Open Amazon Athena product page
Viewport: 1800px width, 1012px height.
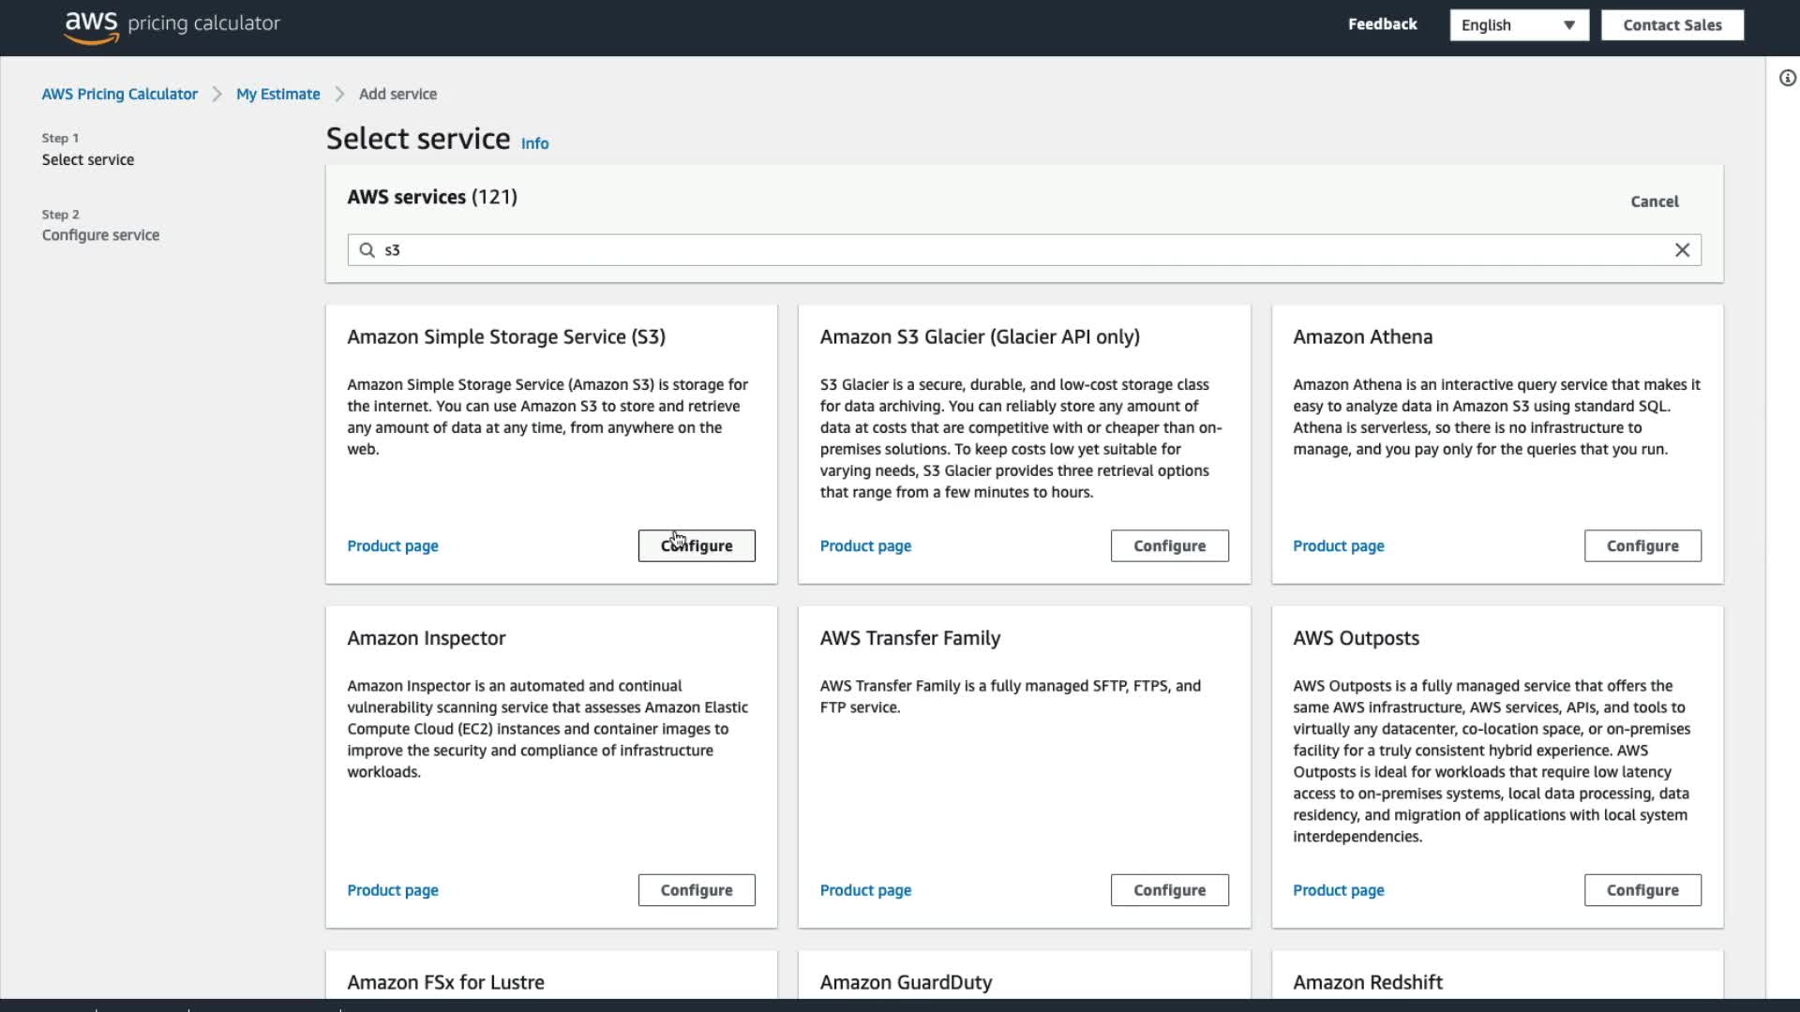1338,545
